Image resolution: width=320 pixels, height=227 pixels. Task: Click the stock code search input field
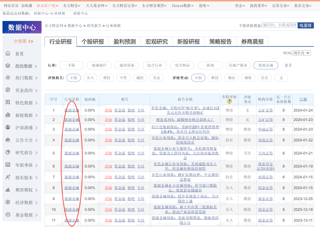tap(279, 25)
